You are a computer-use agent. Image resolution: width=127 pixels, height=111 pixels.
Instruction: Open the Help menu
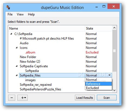[x=31, y=14]
